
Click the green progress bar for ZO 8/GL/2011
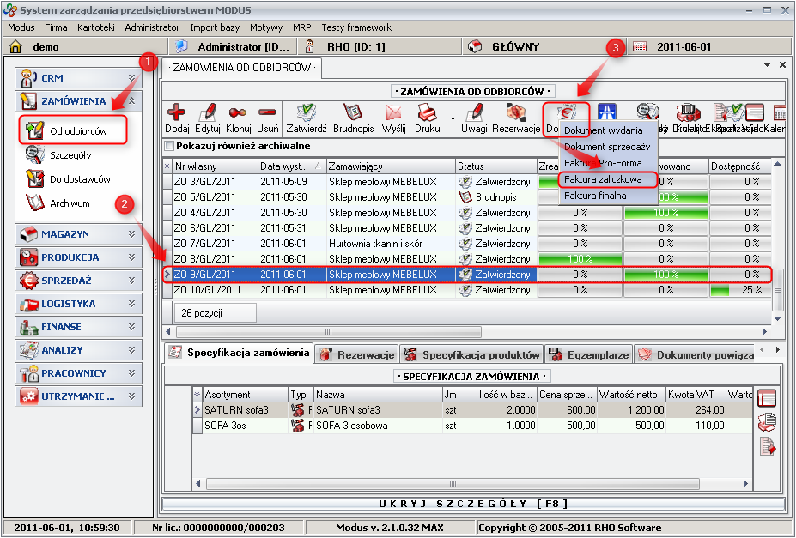(580, 259)
